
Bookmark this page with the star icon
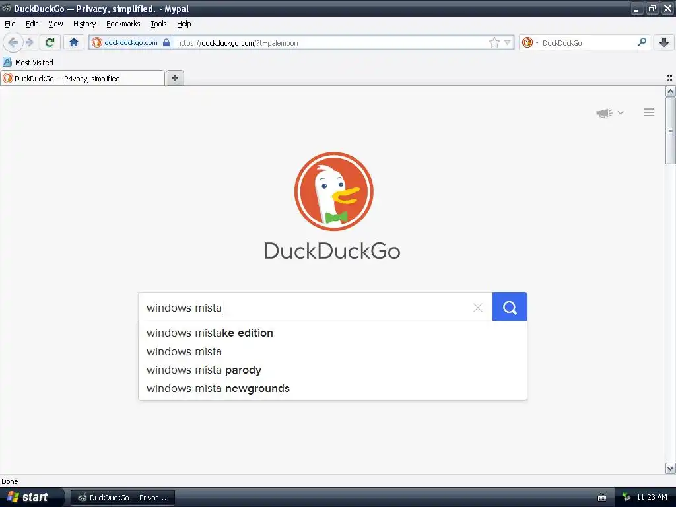point(494,42)
